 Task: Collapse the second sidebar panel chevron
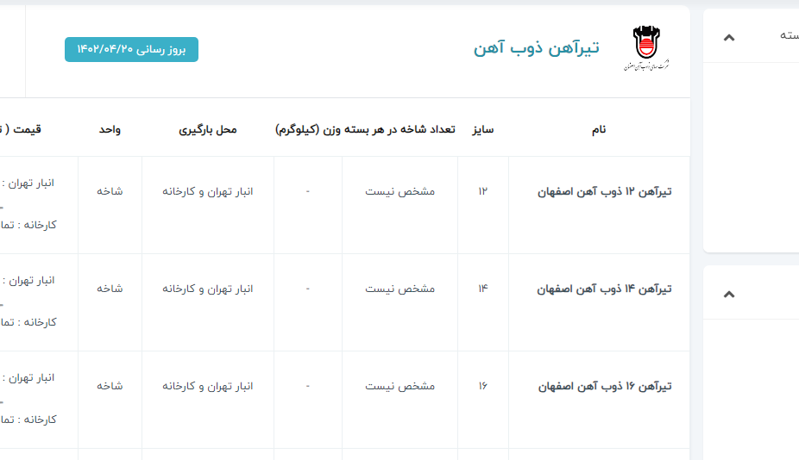[729, 295]
